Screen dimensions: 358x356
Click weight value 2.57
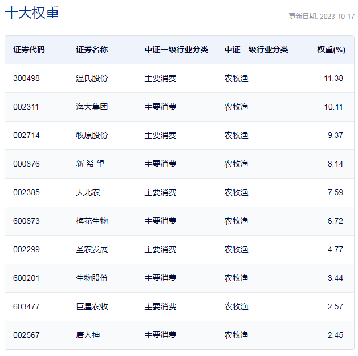coord(335,306)
